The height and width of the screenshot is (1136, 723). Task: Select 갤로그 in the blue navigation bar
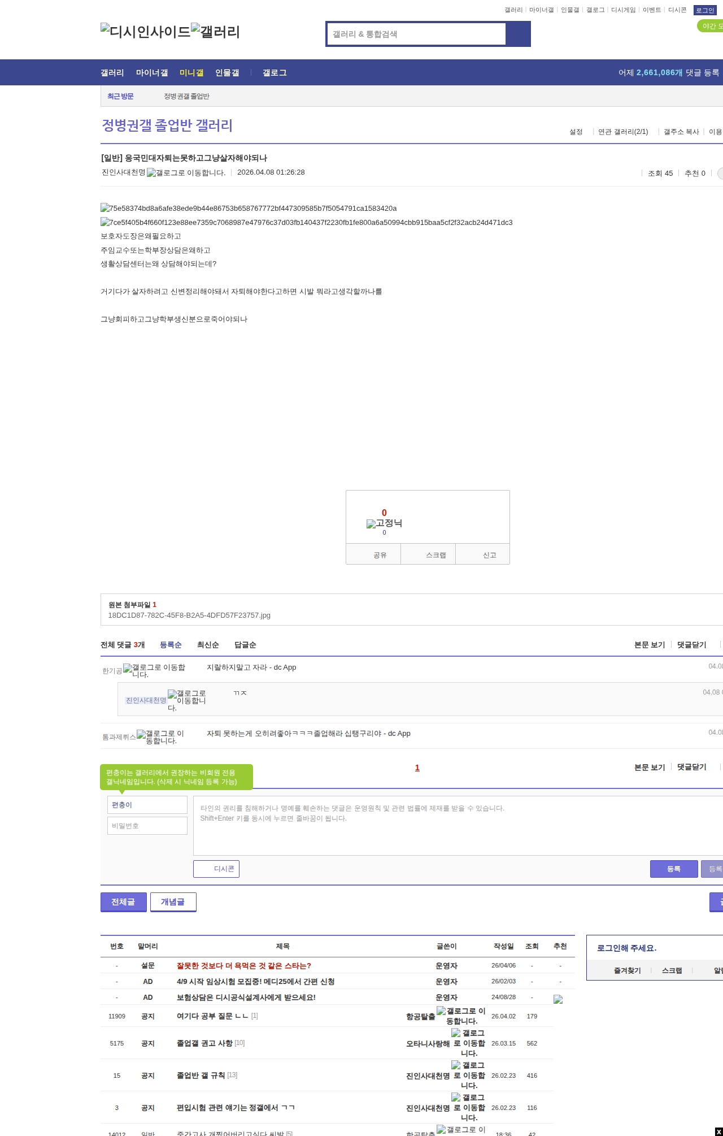tap(275, 73)
